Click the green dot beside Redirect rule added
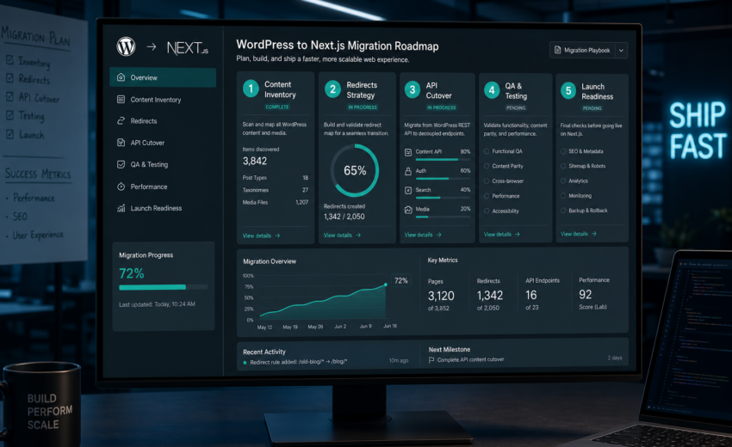732x447 pixels. coord(245,363)
